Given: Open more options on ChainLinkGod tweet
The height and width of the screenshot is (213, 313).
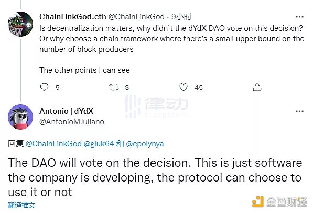Looking at the screenshot, I should point(299,17).
